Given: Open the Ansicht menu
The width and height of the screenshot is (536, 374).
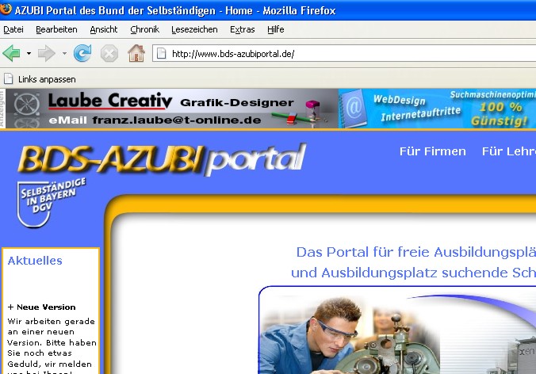Looking at the screenshot, I should 104,30.
